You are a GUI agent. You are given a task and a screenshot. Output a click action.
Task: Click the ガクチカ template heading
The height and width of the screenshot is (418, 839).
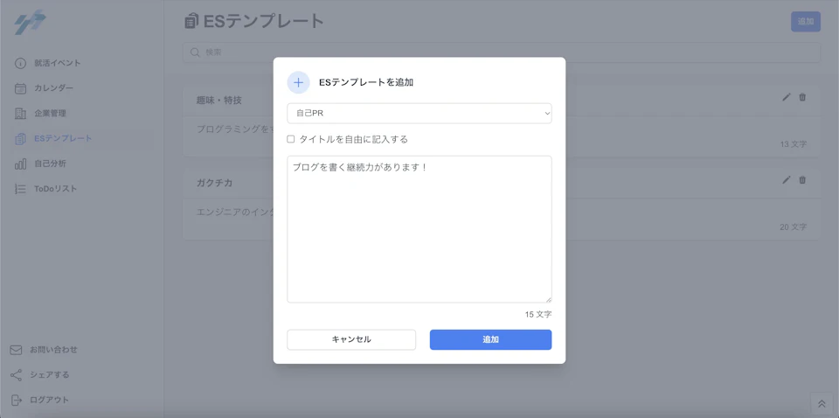215,183
